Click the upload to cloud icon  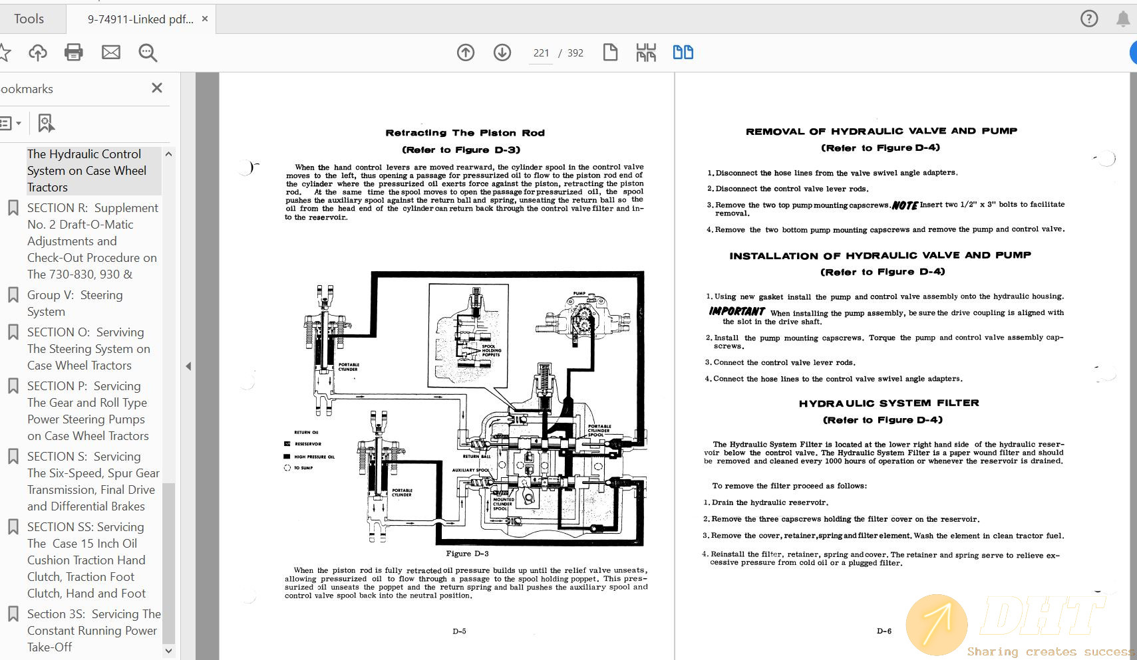click(38, 53)
